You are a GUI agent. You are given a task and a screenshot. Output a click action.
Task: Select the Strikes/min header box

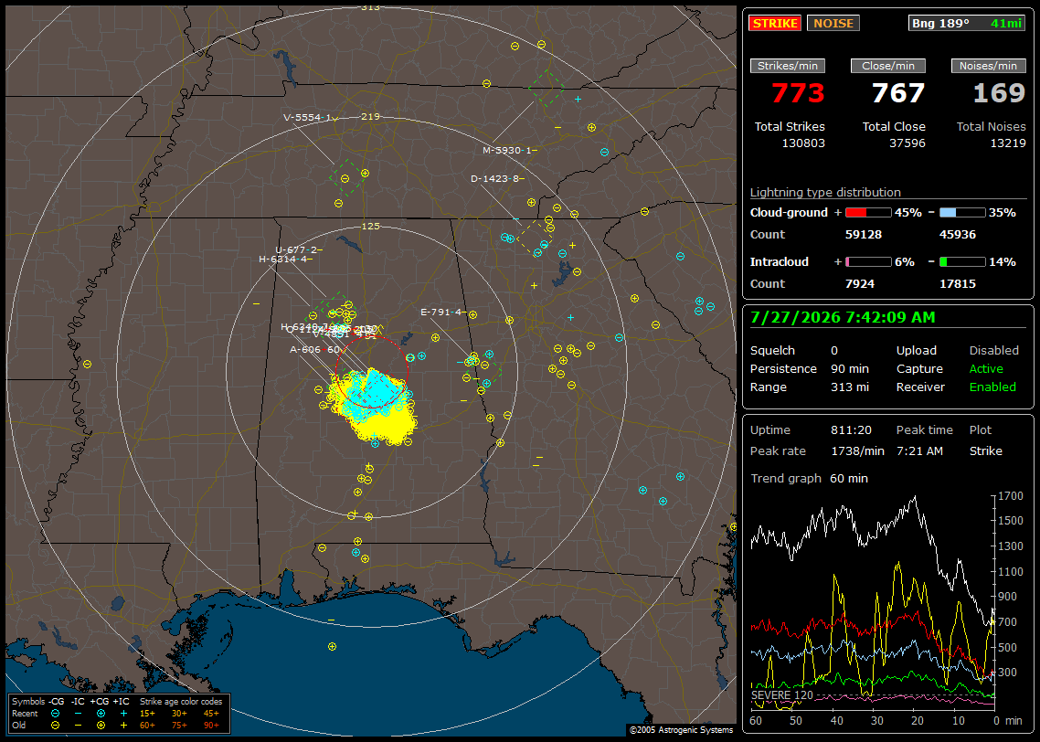click(787, 66)
